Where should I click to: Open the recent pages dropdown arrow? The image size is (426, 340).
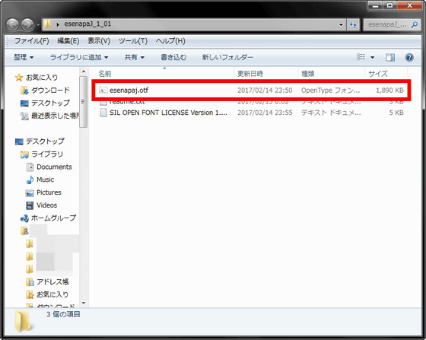coord(37,24)
